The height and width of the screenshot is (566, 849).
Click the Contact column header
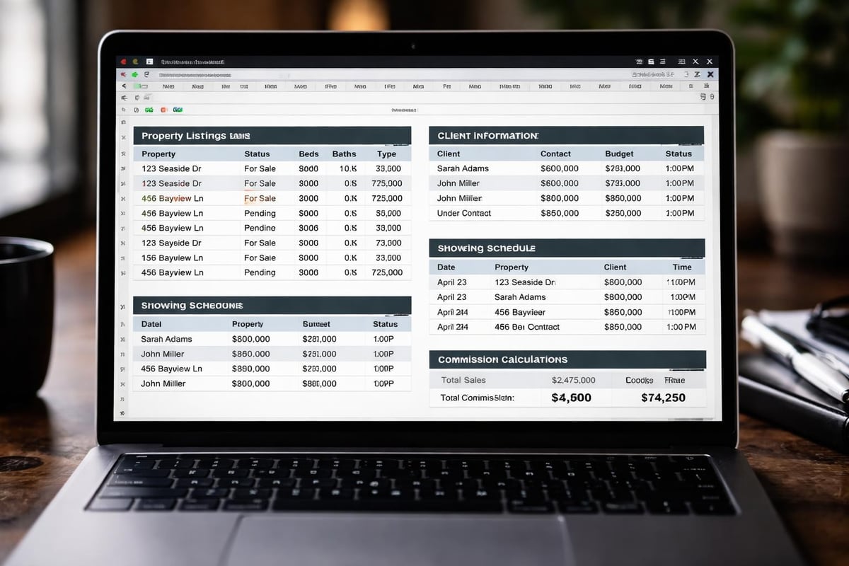(555, 154)
